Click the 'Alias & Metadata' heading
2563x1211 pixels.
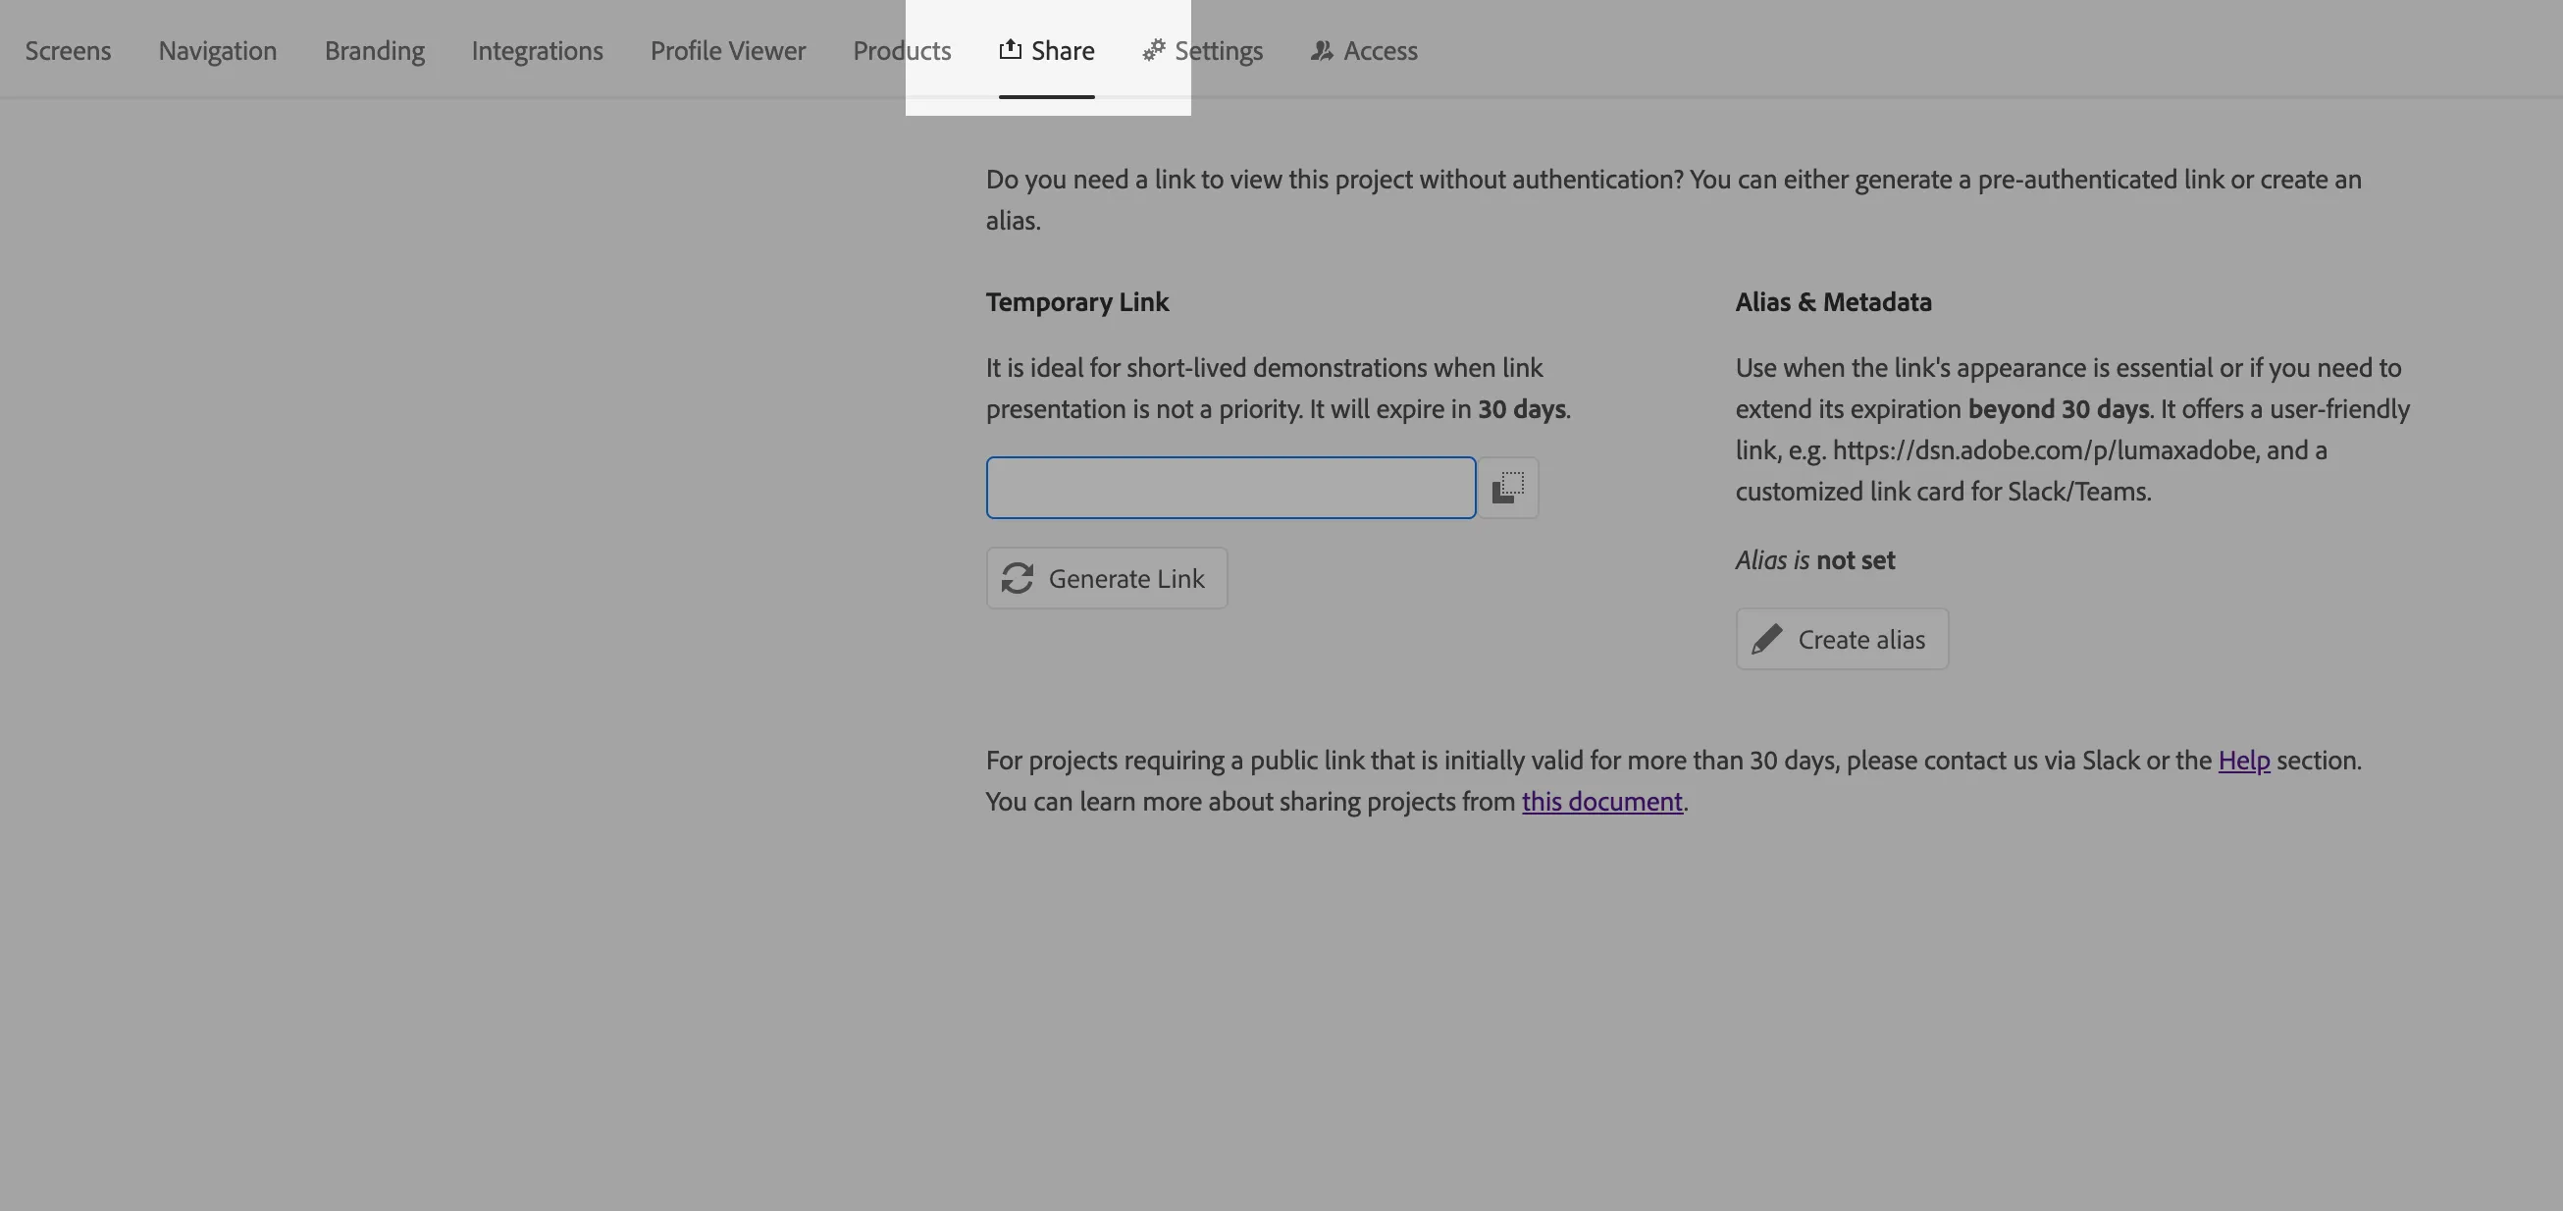pos(1833,301)
